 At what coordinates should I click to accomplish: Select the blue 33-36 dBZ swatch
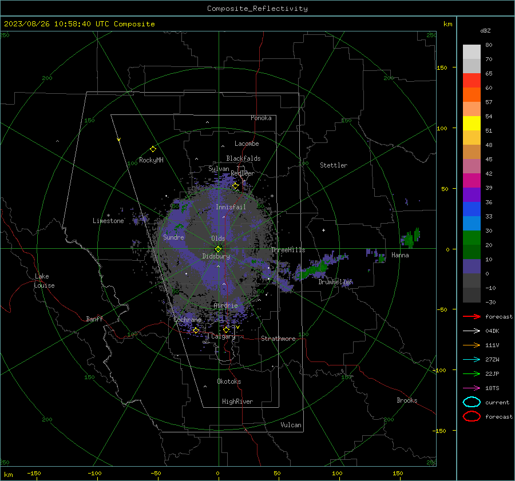tap(472, 209)
